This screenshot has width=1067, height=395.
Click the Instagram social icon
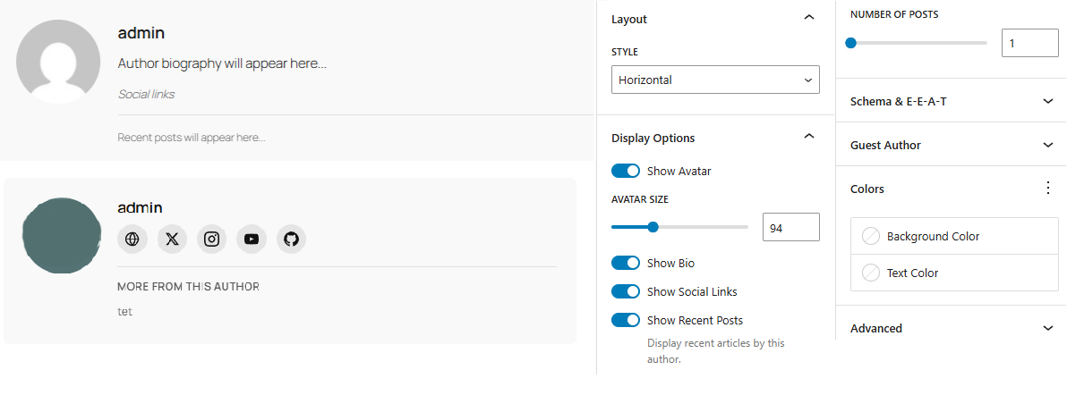tap(211, 239)
